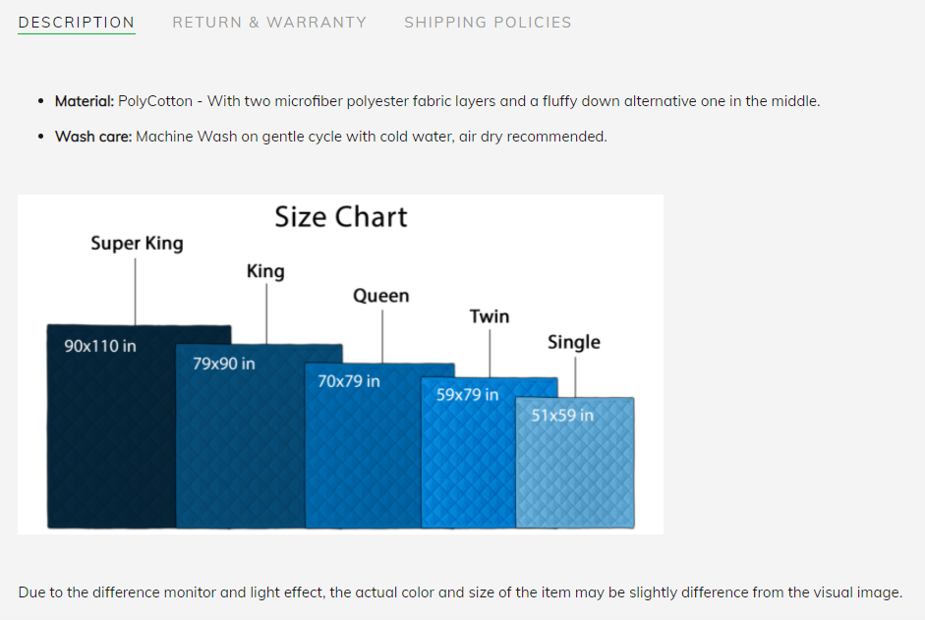Click the Material bullet heading

85,101
